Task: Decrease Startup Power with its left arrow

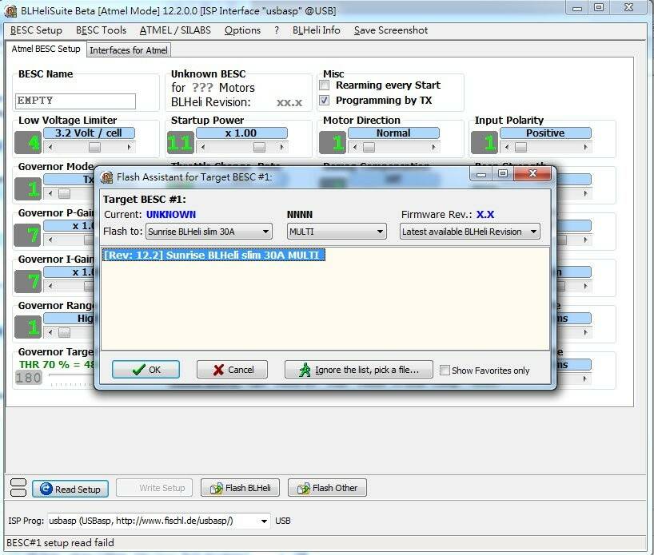Action: [203, 147]
